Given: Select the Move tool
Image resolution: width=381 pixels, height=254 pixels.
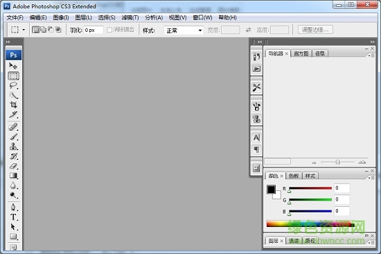Looking at the screenshot, I should pyautogui.click(x=13, y=66).
